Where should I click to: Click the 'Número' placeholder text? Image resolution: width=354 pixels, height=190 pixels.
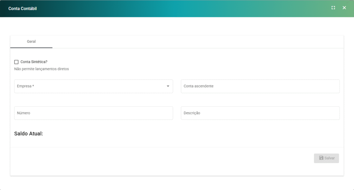[x=24, y=113]
